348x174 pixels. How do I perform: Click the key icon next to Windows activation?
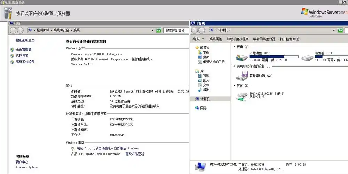(x=73, y=149)
